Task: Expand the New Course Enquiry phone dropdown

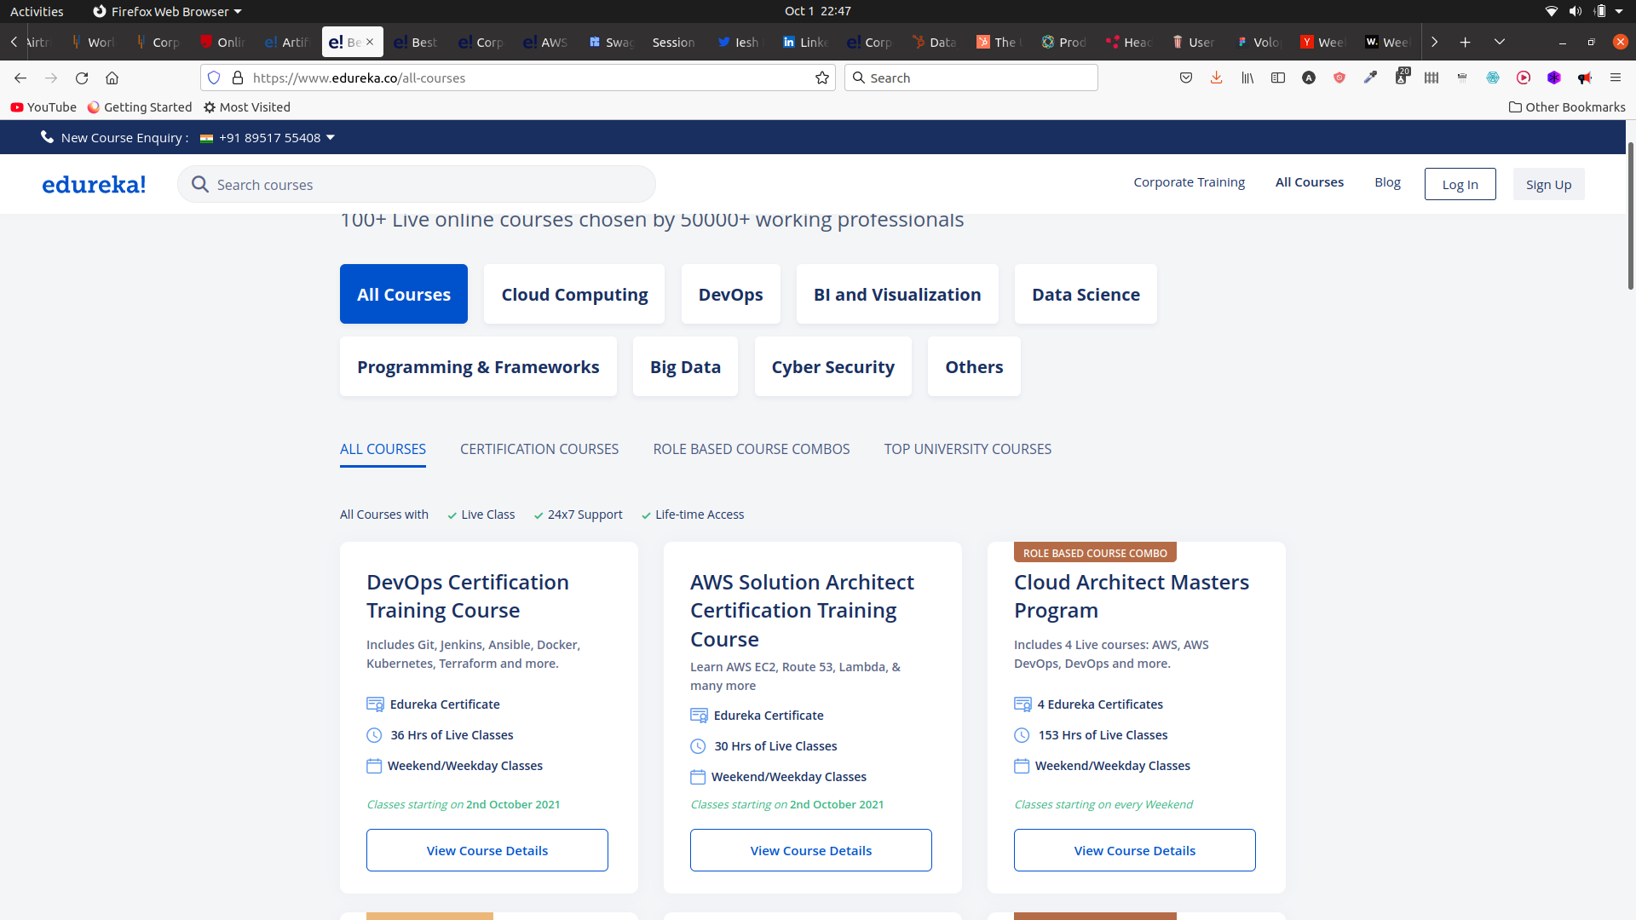Action: click(331, 137)
